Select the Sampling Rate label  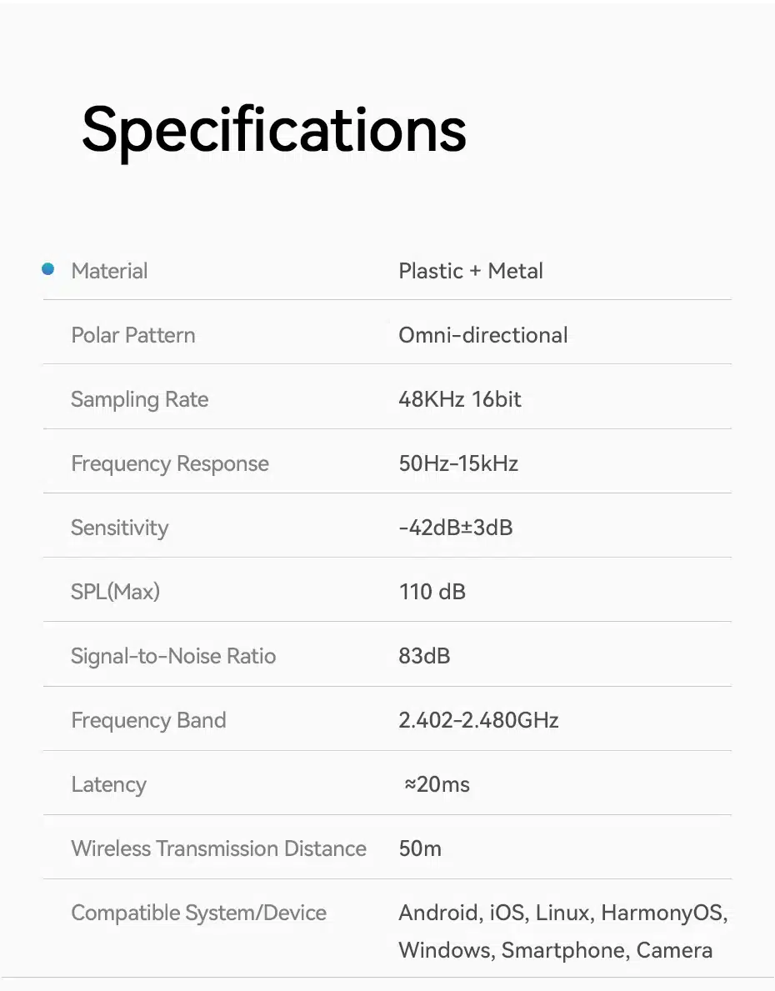140,399
